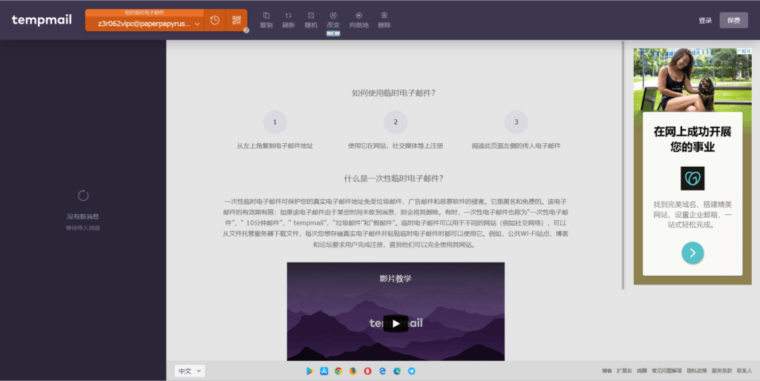Open the 中文 language selector
The image size is (760, 381).
point(190,371)
